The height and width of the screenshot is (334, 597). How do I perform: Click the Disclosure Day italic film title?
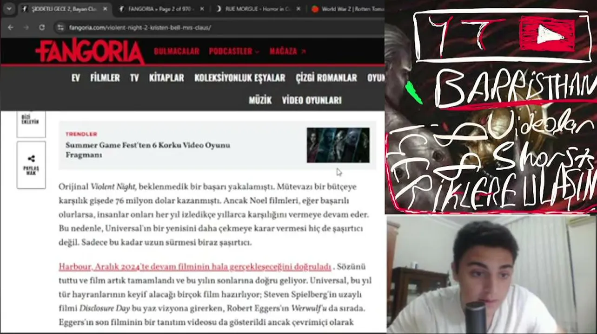105,308
